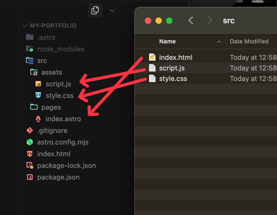Open astro.config.mjs file
This screenshot has width=277, height=215.
click(x=62, y=142)
